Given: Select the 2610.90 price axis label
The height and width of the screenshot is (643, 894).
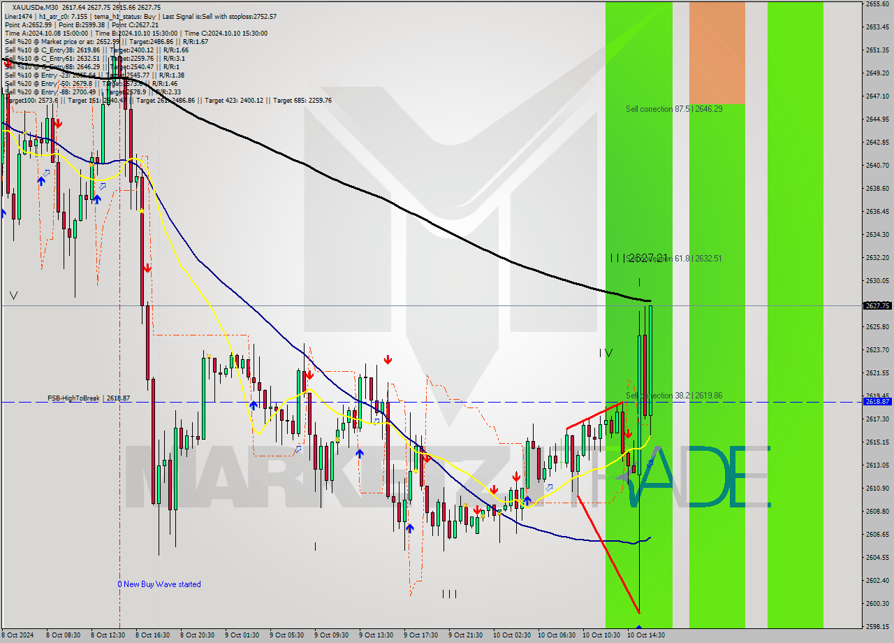Looking at the screenshot, I should pos(877,488).
